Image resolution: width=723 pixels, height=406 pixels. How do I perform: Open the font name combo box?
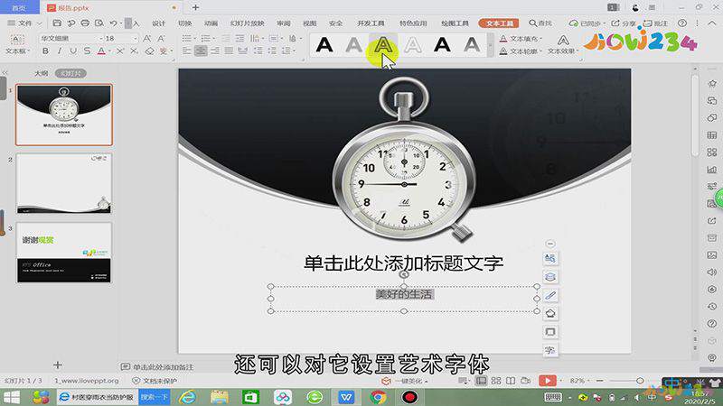(x=70, y=38)
